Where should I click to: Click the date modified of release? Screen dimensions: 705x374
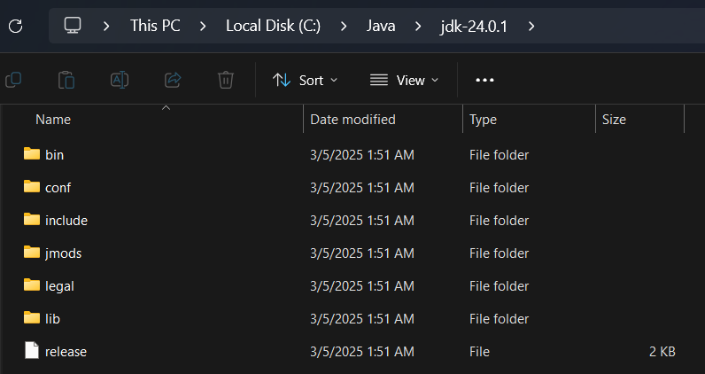coord(362,352)
